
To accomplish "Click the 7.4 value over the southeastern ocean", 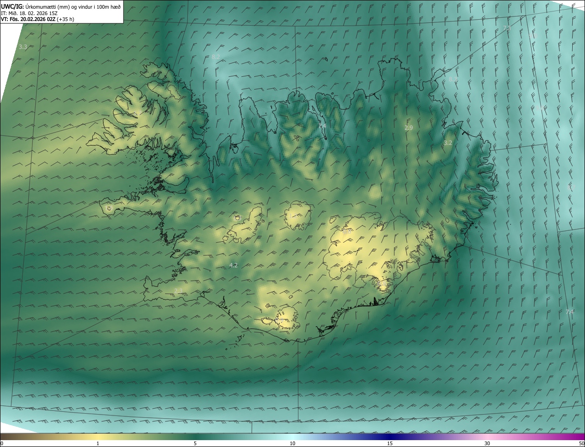I will pyautogui.click(x=569, y=312).
